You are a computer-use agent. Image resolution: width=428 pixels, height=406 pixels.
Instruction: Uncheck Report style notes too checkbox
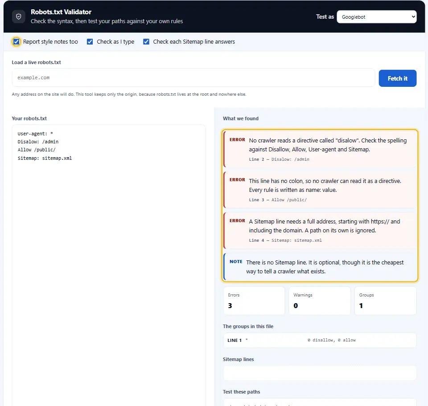[16, 42]
